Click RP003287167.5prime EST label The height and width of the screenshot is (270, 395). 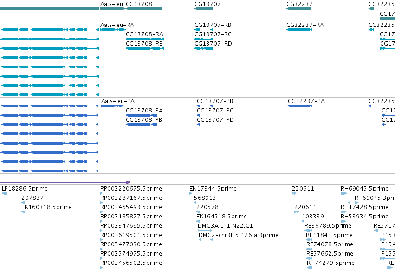pyautogui.click(x=131, y=198)
